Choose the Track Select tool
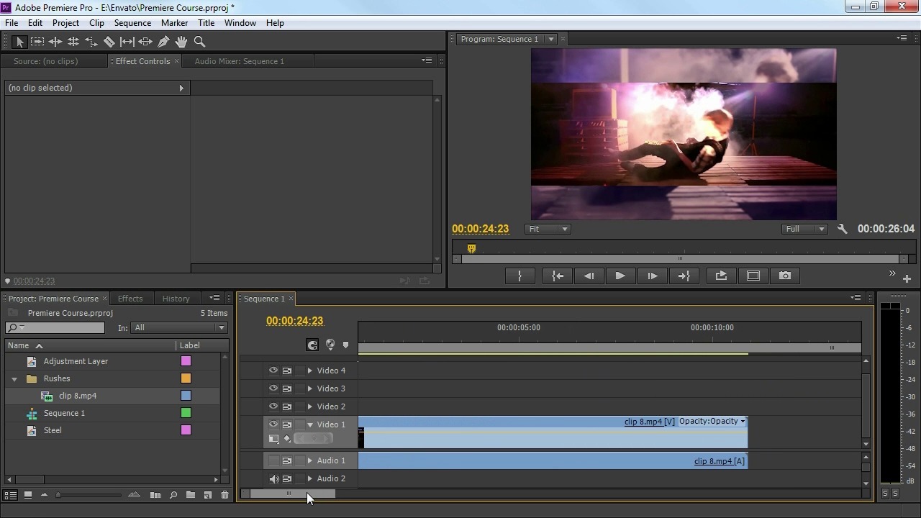The width and height of the screenshot is (921, 518). (37, 42)
